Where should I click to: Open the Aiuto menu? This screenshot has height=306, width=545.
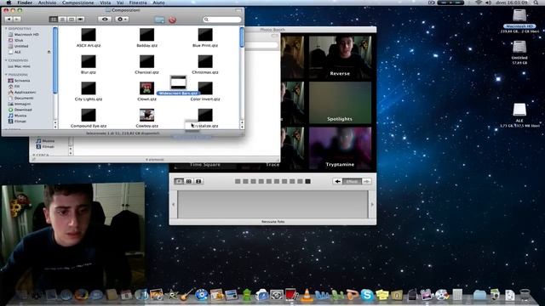[x=159, y=3]
